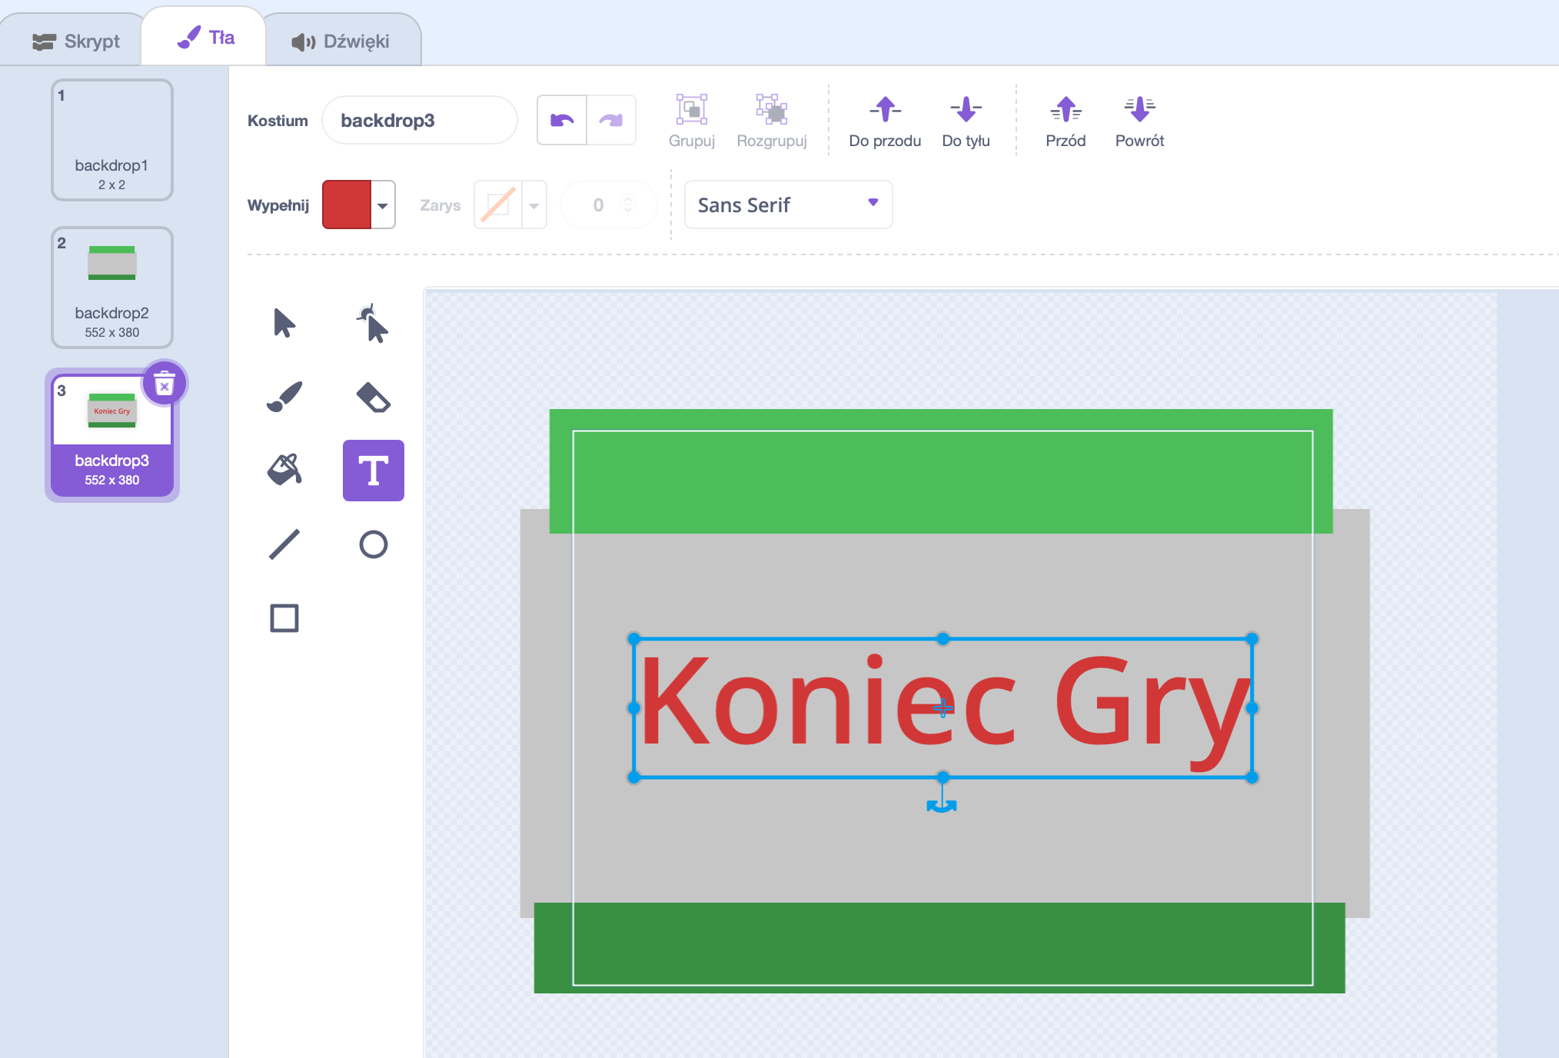Select the arrow Select tool
This screenshot has height=1058, width=1559.
[x=284, y=323]
